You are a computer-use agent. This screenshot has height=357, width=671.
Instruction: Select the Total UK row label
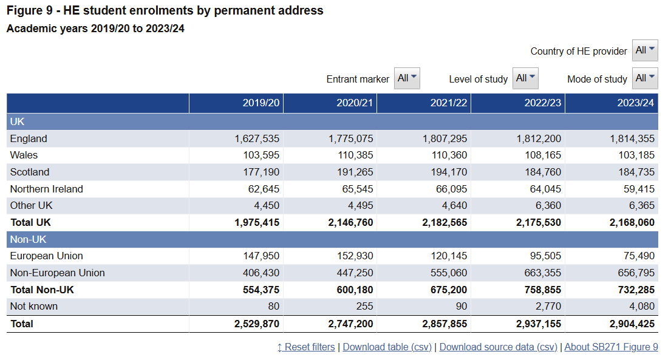[x=31, y=223]
